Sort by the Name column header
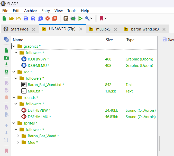Image resolution: width=174 pixels, height=156 pixels. coord(58,40)
